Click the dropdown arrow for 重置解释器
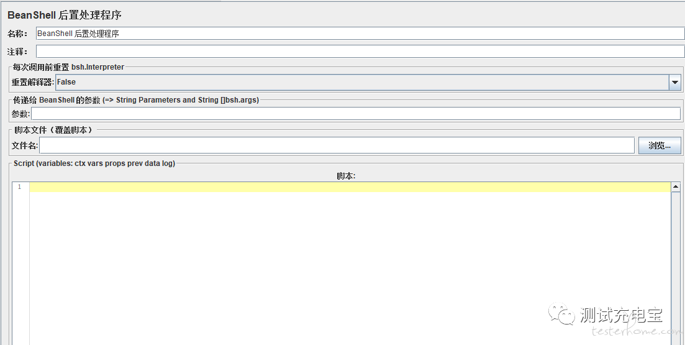685x345 pixels. tap(674, 82)
